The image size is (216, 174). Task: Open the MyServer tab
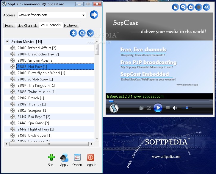71,26
